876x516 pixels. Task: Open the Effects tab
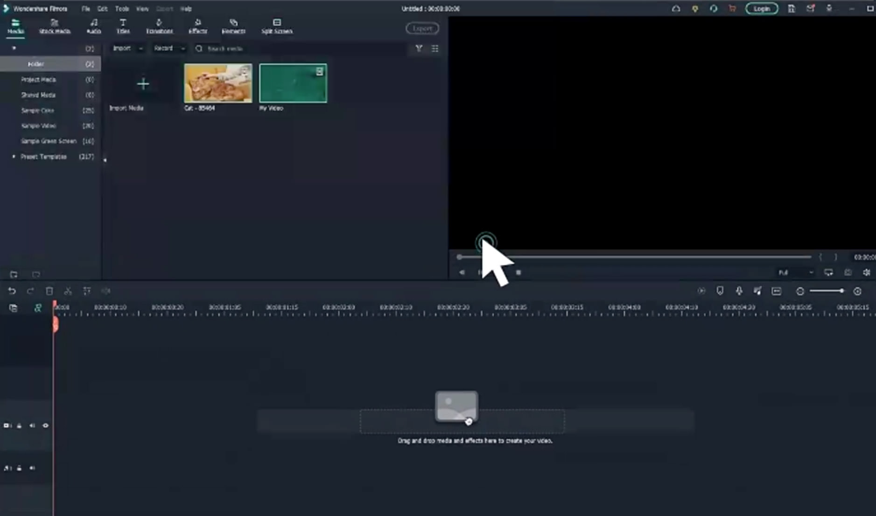(197, 26)
